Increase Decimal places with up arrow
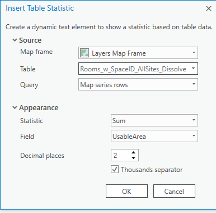 click(133, 152)
